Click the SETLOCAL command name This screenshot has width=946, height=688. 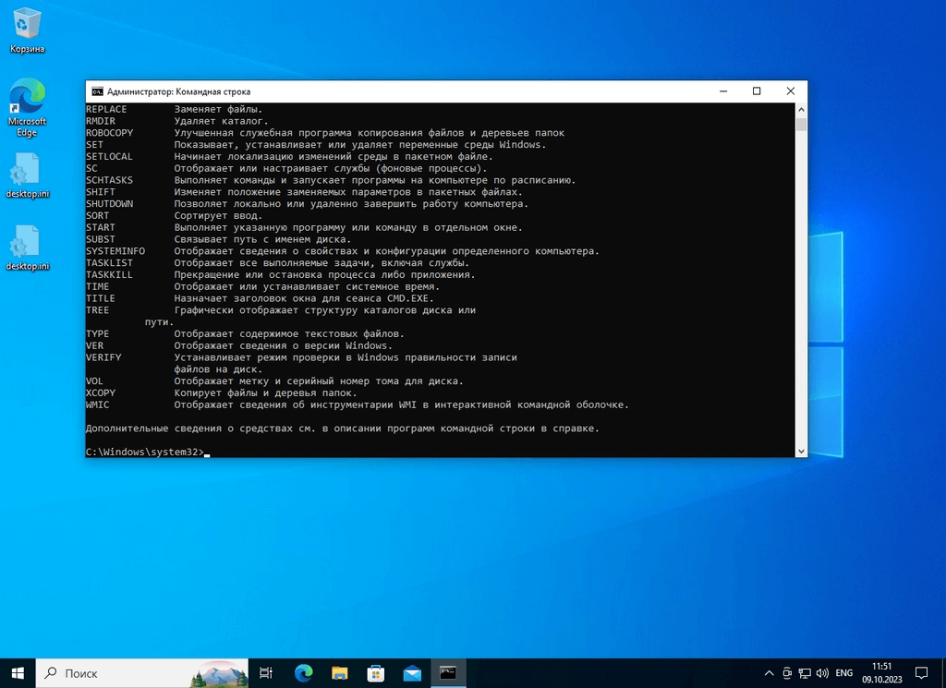pos(109,156)
